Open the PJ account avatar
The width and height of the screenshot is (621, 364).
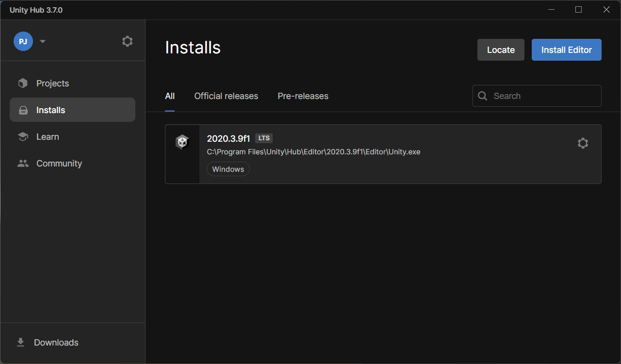(23, 41)
